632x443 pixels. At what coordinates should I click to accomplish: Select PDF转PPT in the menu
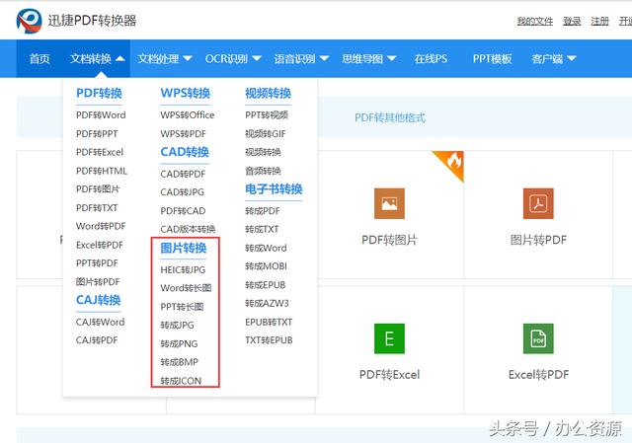click(x=97, y=134)
